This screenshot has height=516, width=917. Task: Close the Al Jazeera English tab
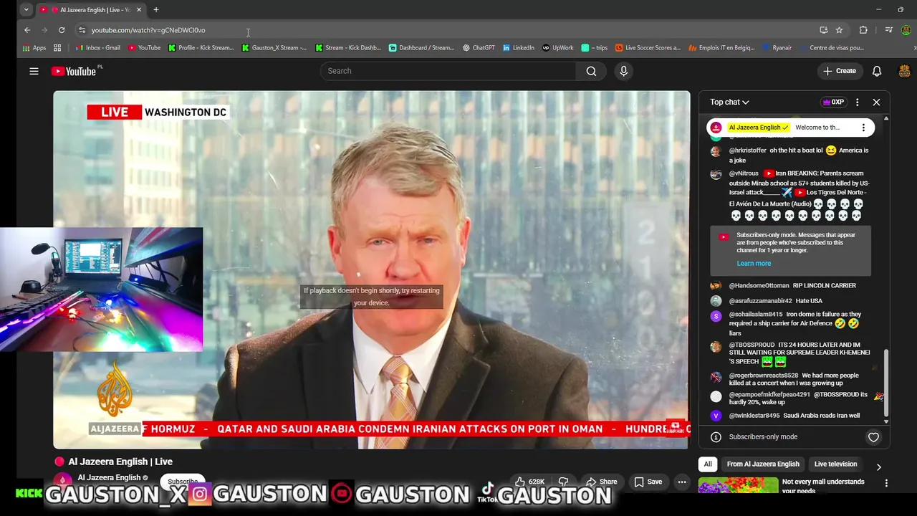(x=139, y=10)
